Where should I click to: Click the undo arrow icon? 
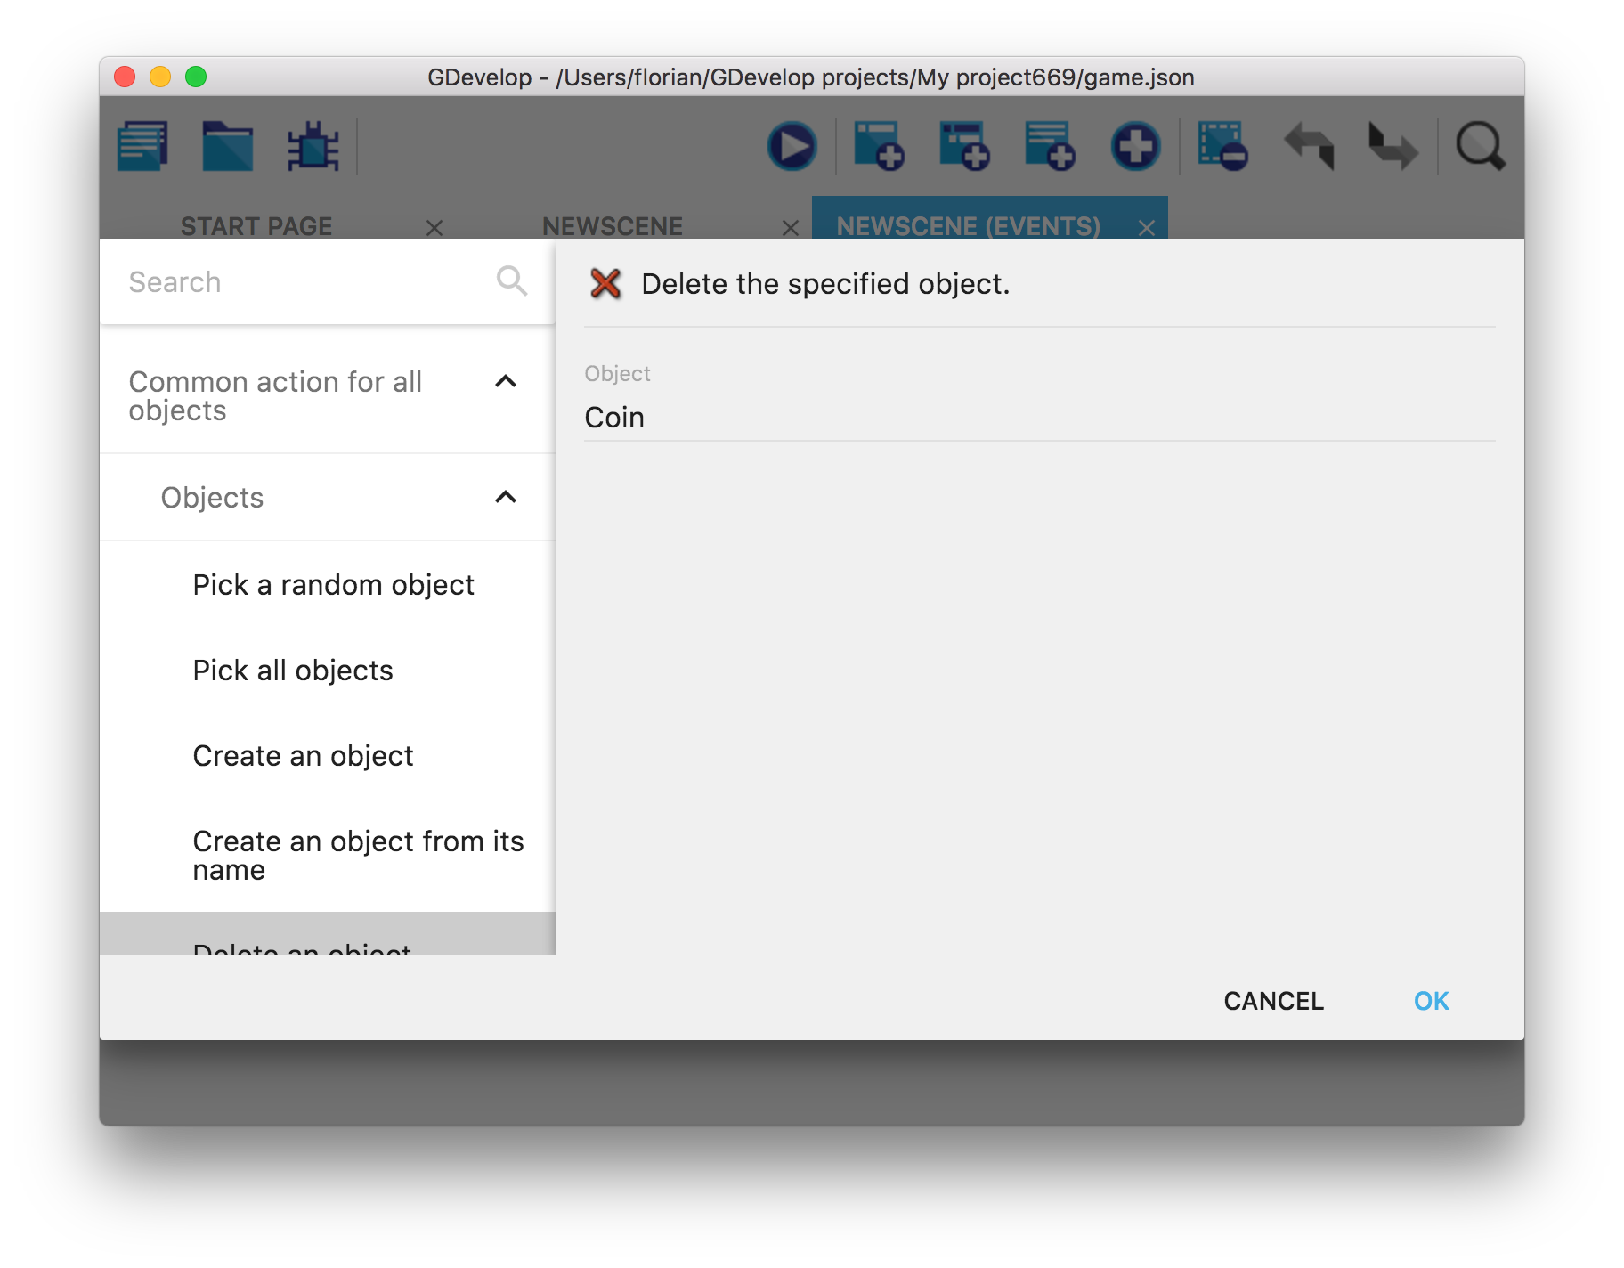click(1309, 146)
